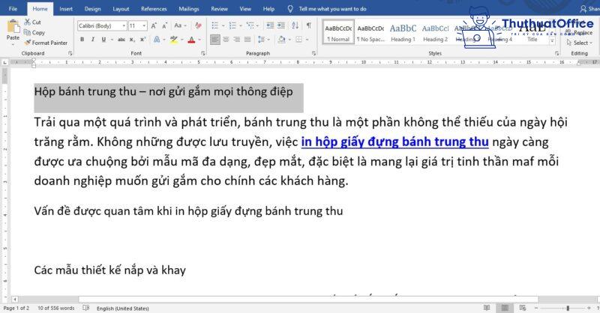Expand the Styles gallery more arrow
600x313 pixels.
[552, 41]
